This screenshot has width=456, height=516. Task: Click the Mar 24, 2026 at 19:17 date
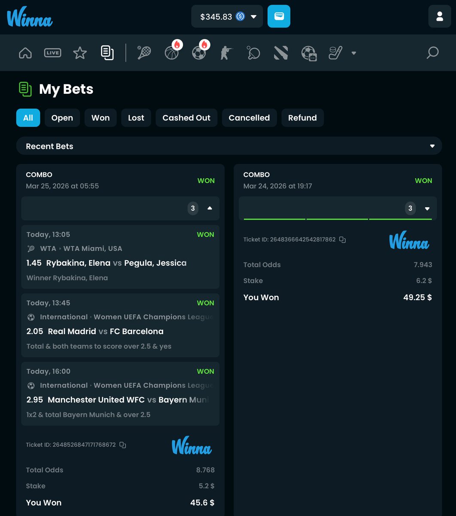(x=277, y=186)
